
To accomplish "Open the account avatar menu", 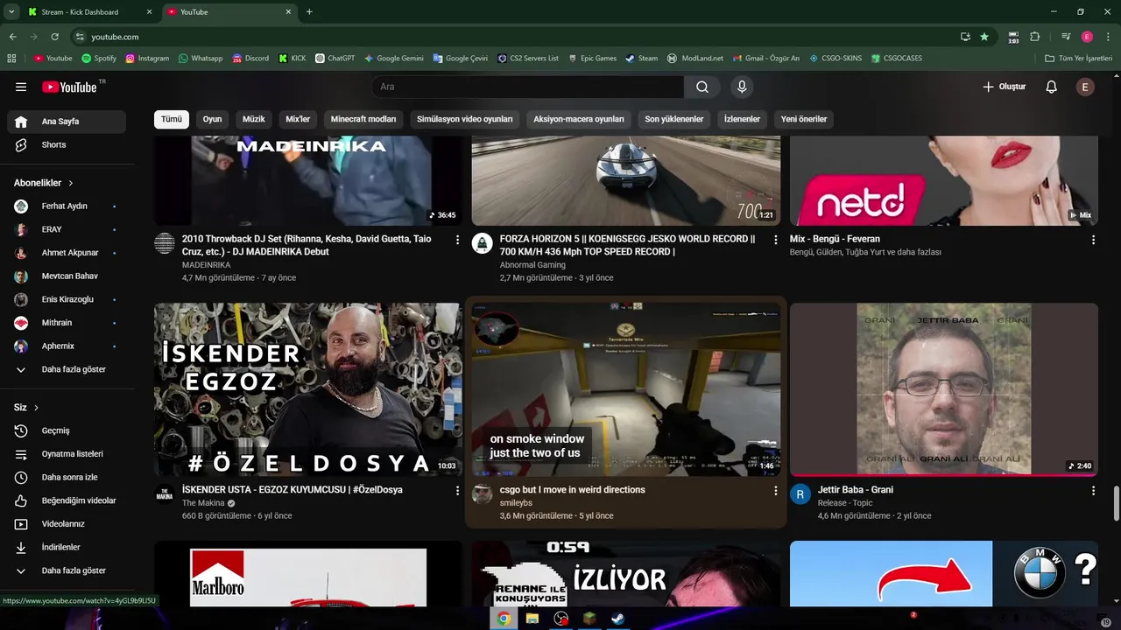I will pos(1085,87).
